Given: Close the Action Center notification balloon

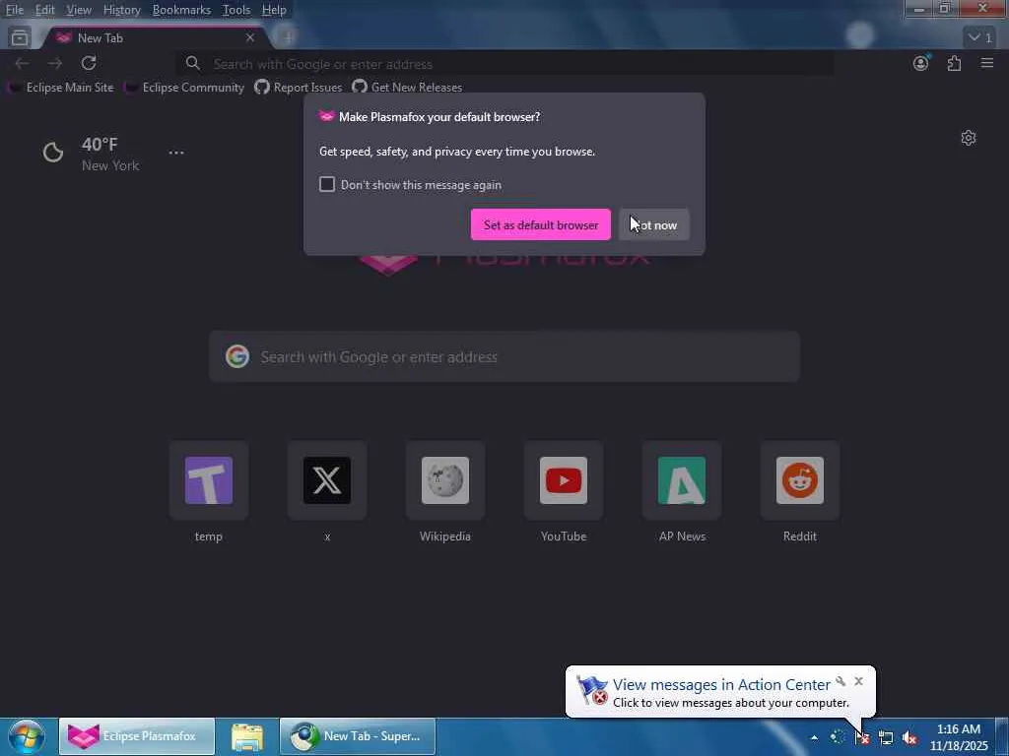Looking at the screenshot, I should (x=858, y=681).
